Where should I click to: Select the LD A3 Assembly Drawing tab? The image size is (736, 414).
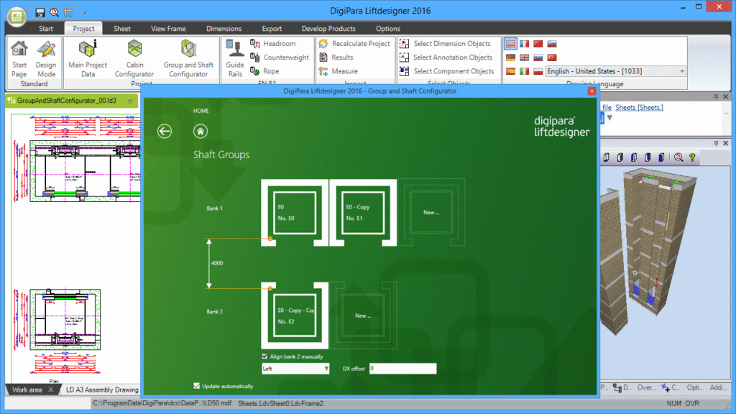click(102, 390)
